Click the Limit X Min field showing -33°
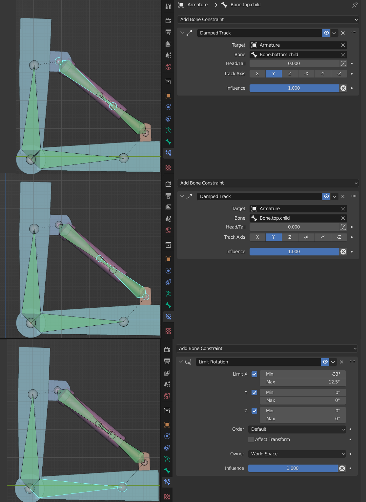The width and height of the screenshot is (366, 502). [303, 374]
